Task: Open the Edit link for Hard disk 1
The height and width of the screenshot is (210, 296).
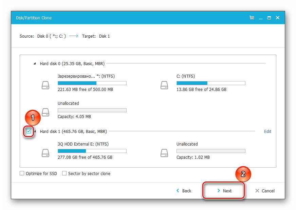Action: pos(267,132)
